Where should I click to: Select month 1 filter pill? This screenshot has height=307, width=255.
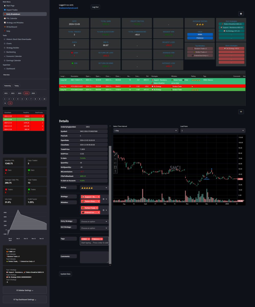tap(5, 99)
